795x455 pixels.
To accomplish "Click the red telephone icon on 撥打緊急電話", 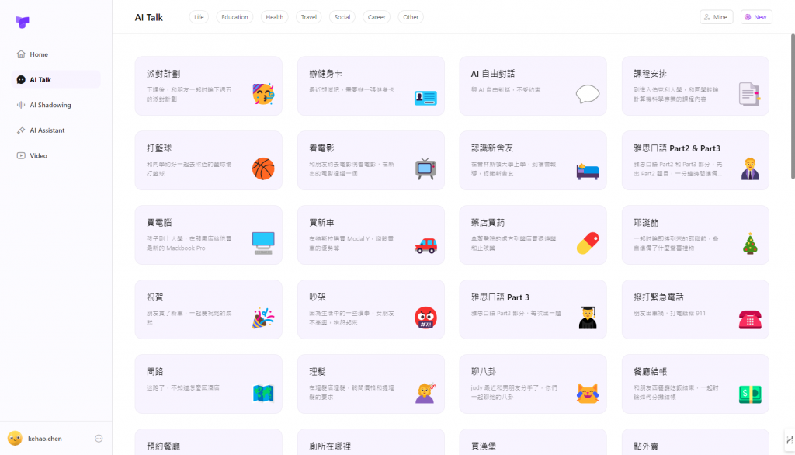I will (750, 320).
